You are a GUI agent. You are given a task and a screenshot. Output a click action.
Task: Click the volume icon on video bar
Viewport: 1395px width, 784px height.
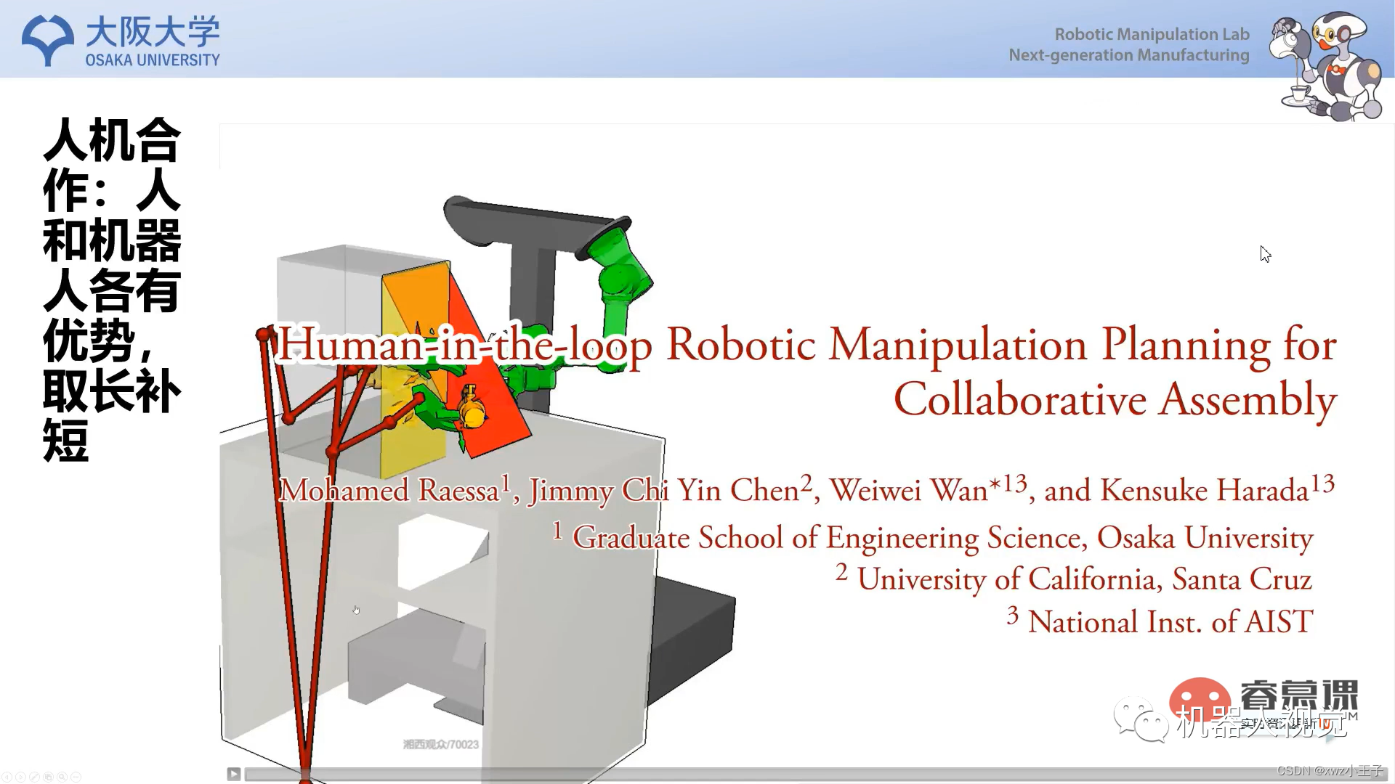pos(1380,774)
